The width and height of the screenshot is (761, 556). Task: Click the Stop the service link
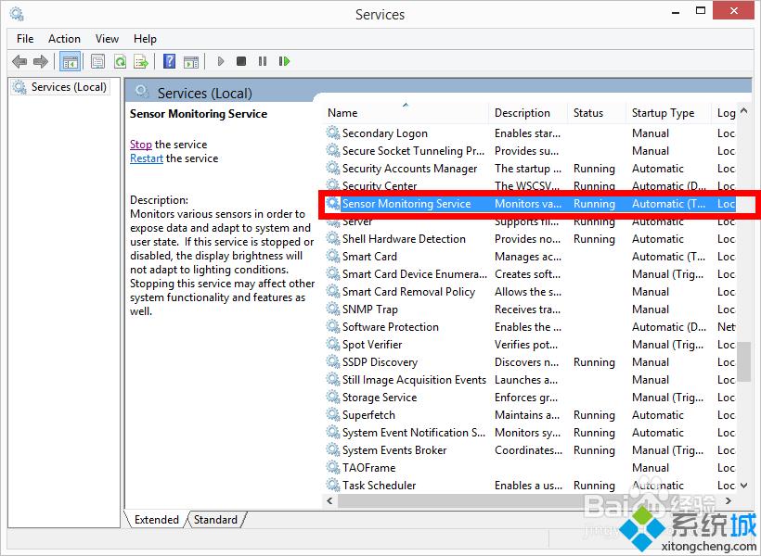click(141, 145)
